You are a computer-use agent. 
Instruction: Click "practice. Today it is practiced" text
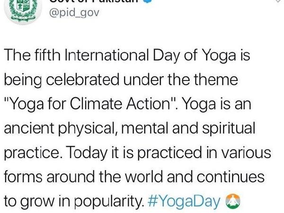103,153
